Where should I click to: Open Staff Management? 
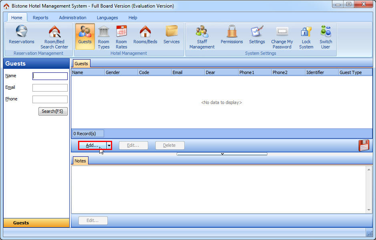click(202, 37)
